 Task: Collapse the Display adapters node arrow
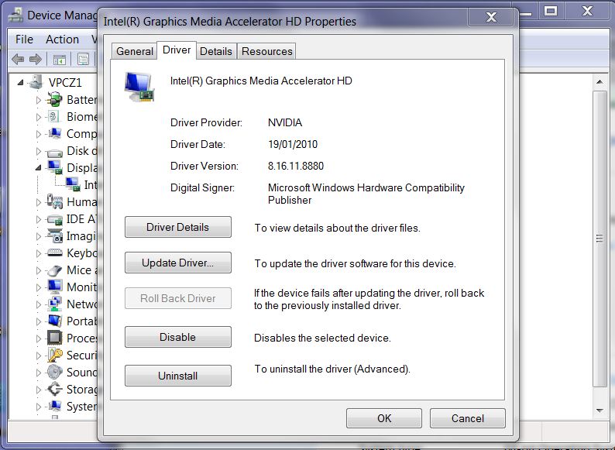coord(38,168)
